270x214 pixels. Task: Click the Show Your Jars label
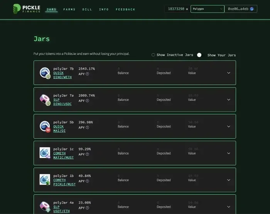pos(222,55)
